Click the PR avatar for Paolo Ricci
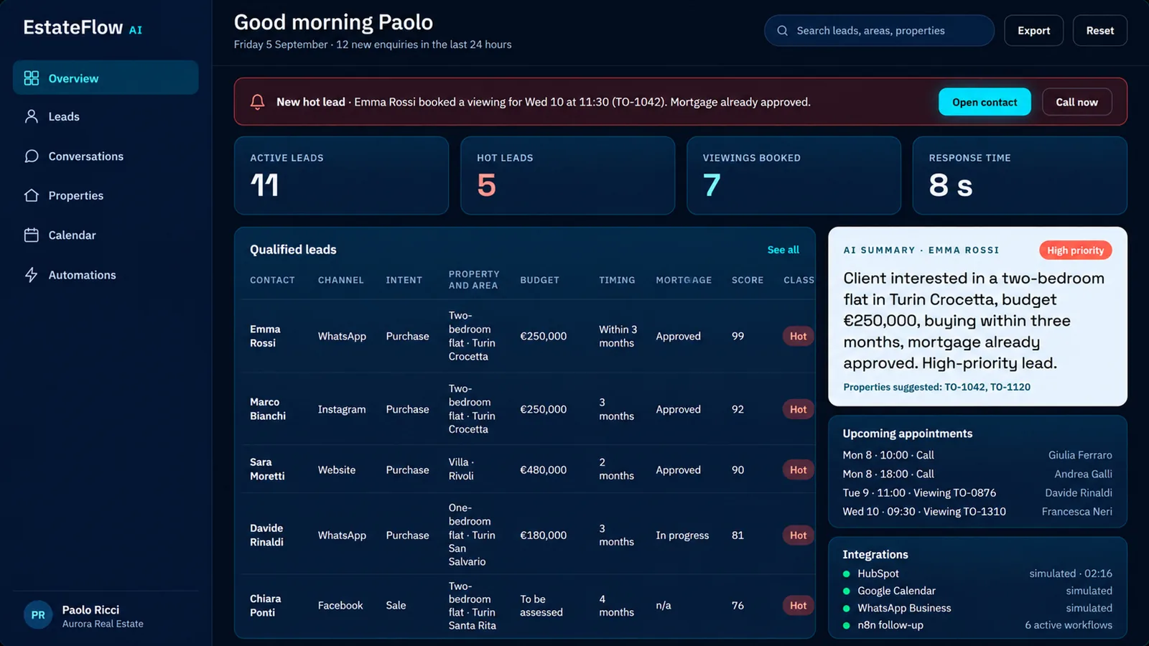This screenshot has height=646, width=1149. click(38, 615)
